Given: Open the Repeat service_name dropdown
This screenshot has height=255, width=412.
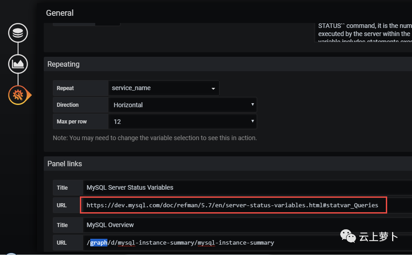Looking at the screenshot, I should (x=163, y=88).
